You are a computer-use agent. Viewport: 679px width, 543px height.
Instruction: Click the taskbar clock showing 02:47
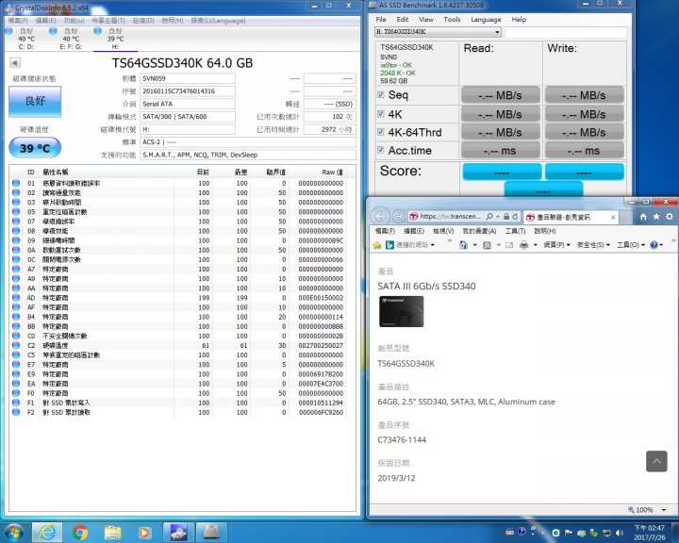coord(649,533)
